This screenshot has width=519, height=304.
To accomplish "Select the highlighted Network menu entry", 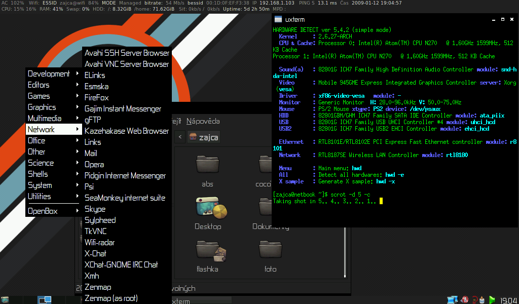I will click(x=53, y=129).
